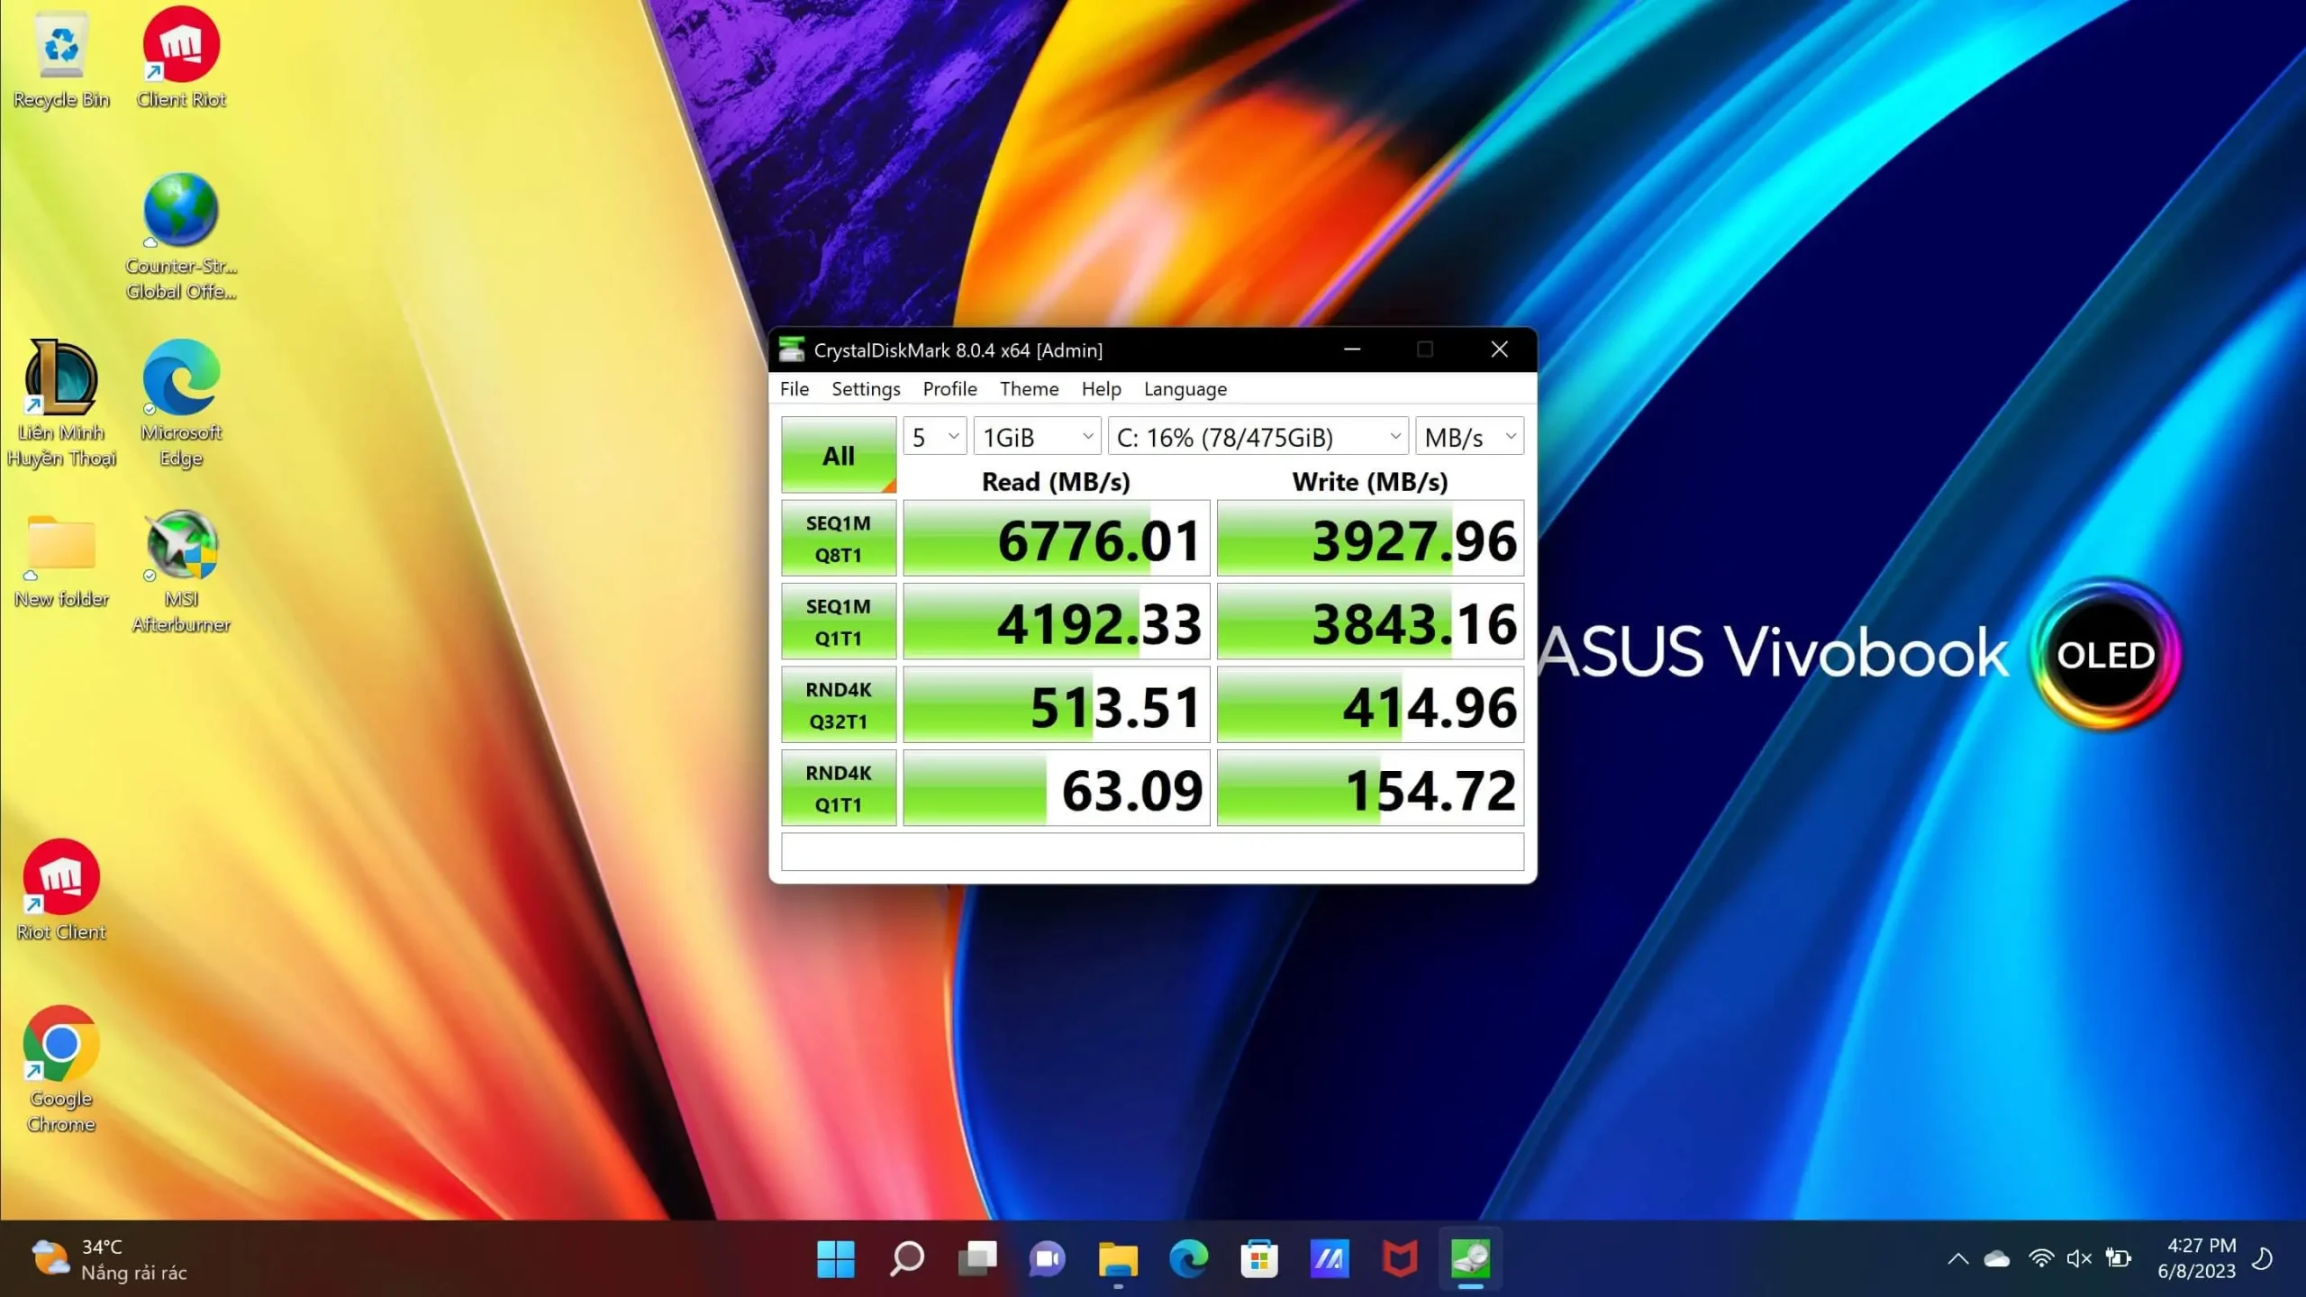The image size is (2306, 1297).
Task: Start the RND4K Q32T1 test
Action: click(x=838, y=705)
